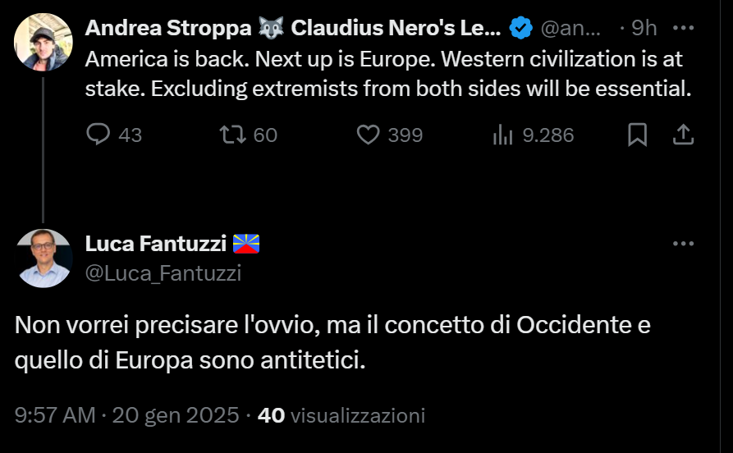Screen dimensions: 733x453
Task: Share Andrea Stroppa's tweet
Action: pyautogui.click(x=683, y=135)
